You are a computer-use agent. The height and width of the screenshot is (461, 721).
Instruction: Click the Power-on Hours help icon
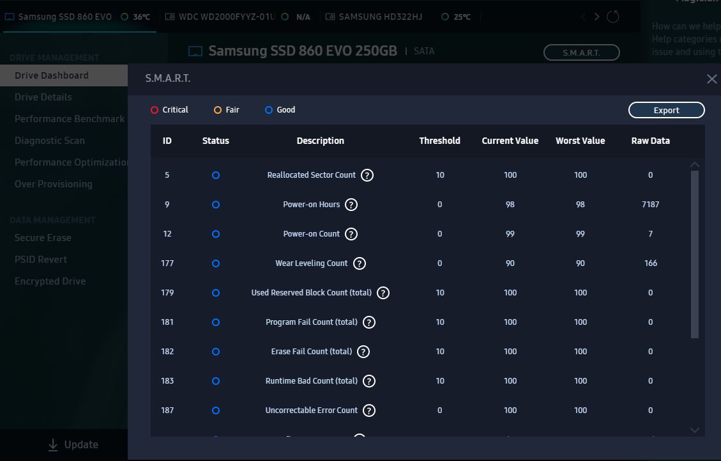[351, 205]
